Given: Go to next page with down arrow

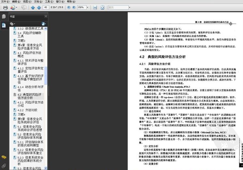Looking at the screenshot, I should [38, 8].
